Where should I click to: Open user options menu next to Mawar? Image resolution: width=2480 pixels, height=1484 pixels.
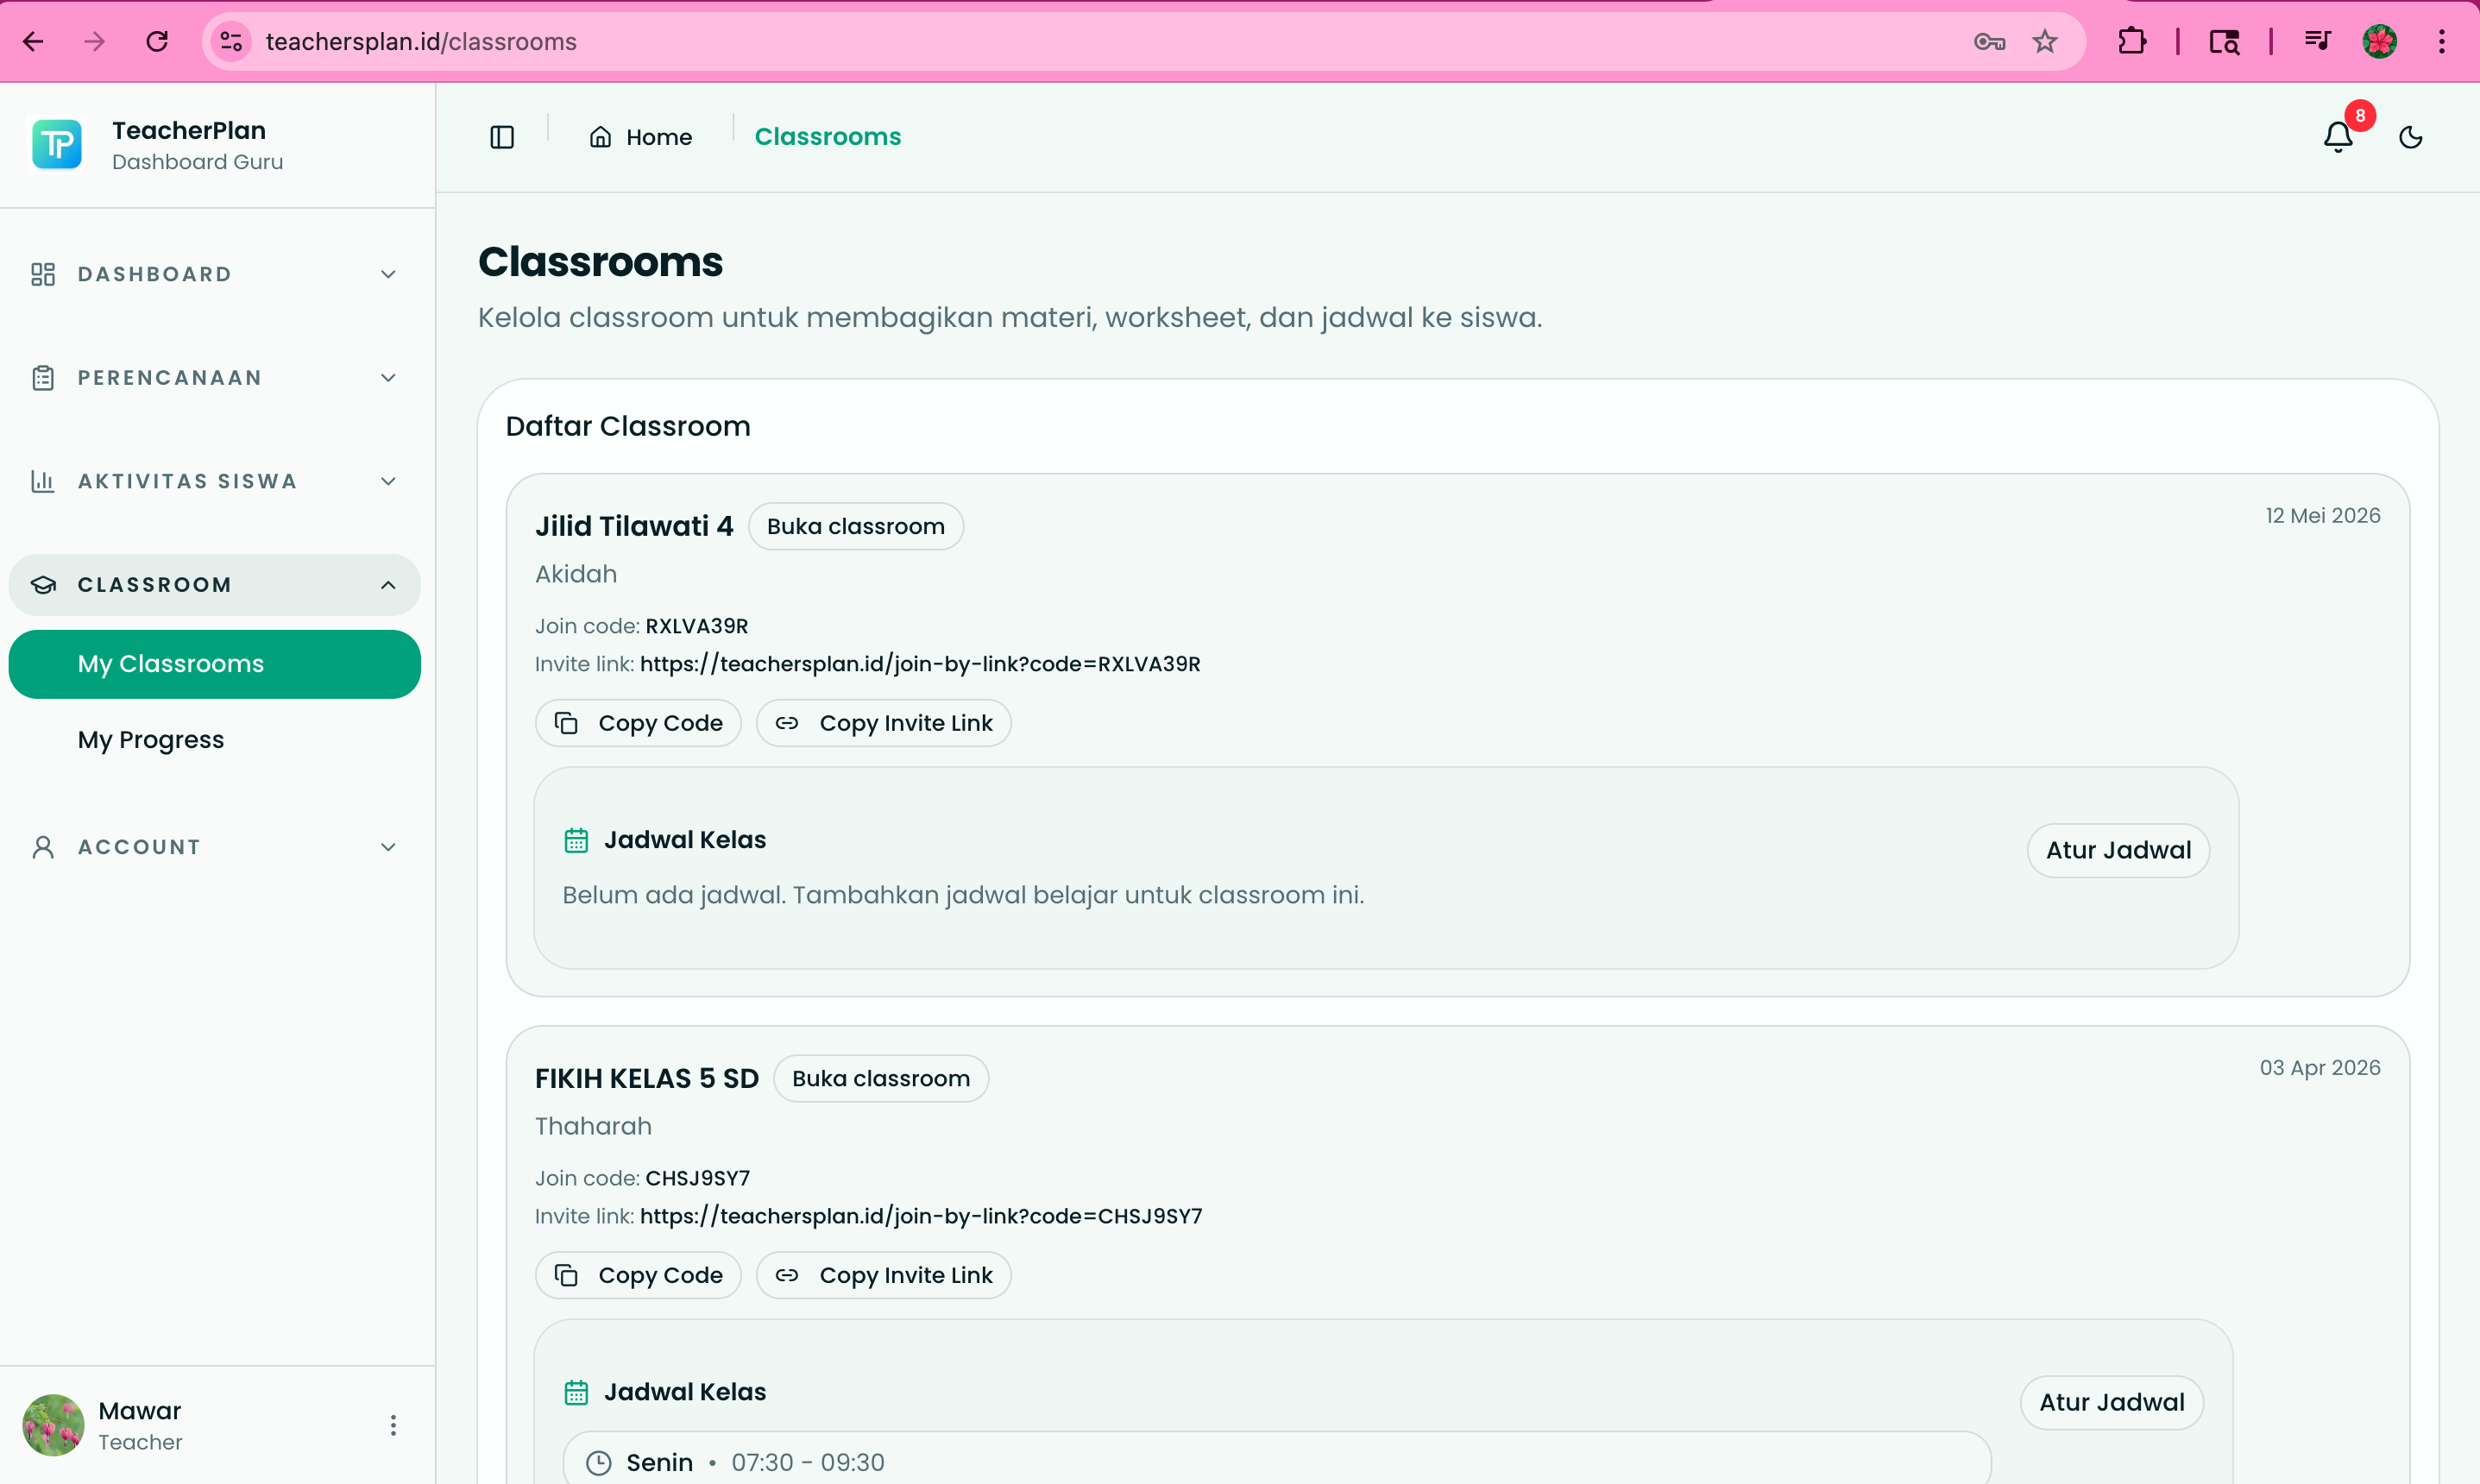[x=393, y=1425]
